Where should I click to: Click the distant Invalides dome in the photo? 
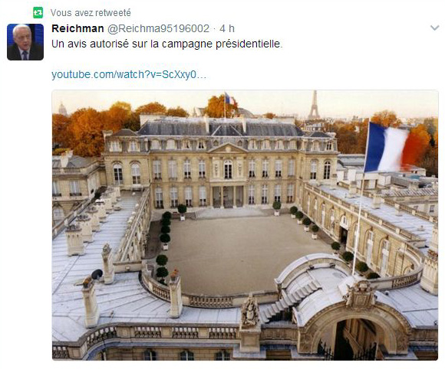[x=63, y=109]
